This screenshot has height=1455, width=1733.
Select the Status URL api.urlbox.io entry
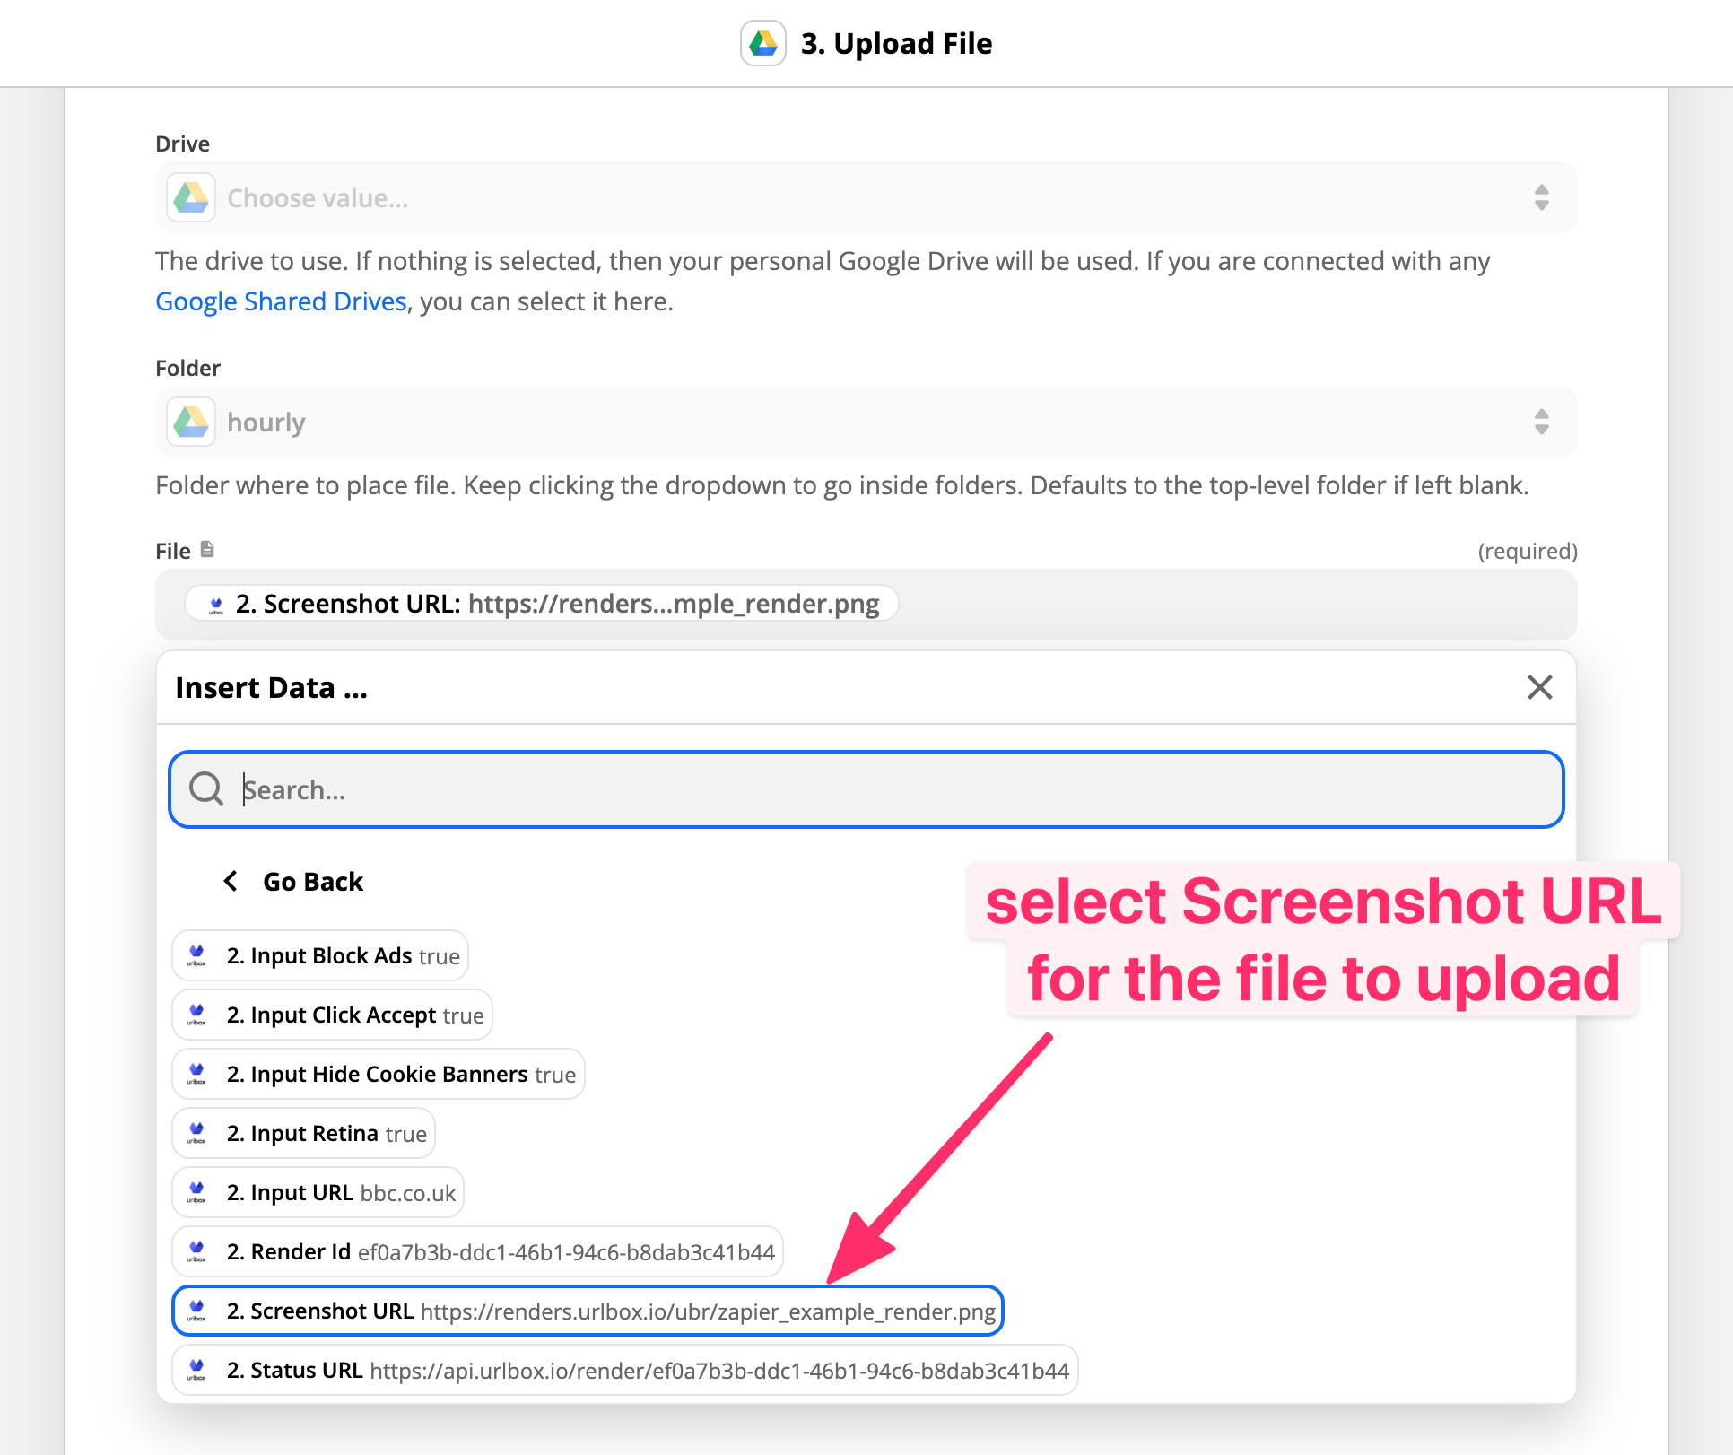click(624, 1370)
